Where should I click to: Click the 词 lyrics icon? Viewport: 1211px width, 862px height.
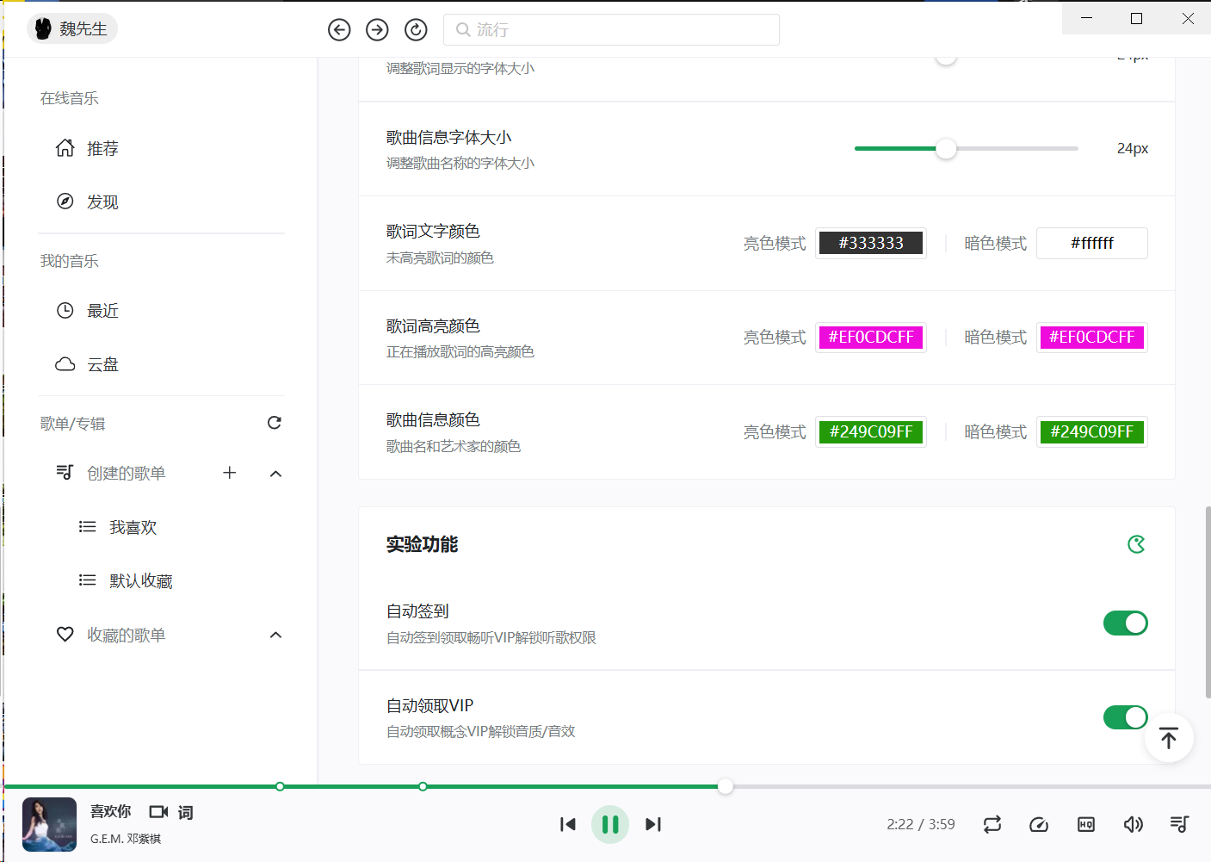pyautogui.click(x=185, y=812)
